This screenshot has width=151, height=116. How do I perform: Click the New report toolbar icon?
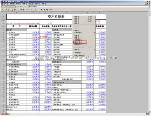pos(3,10)
